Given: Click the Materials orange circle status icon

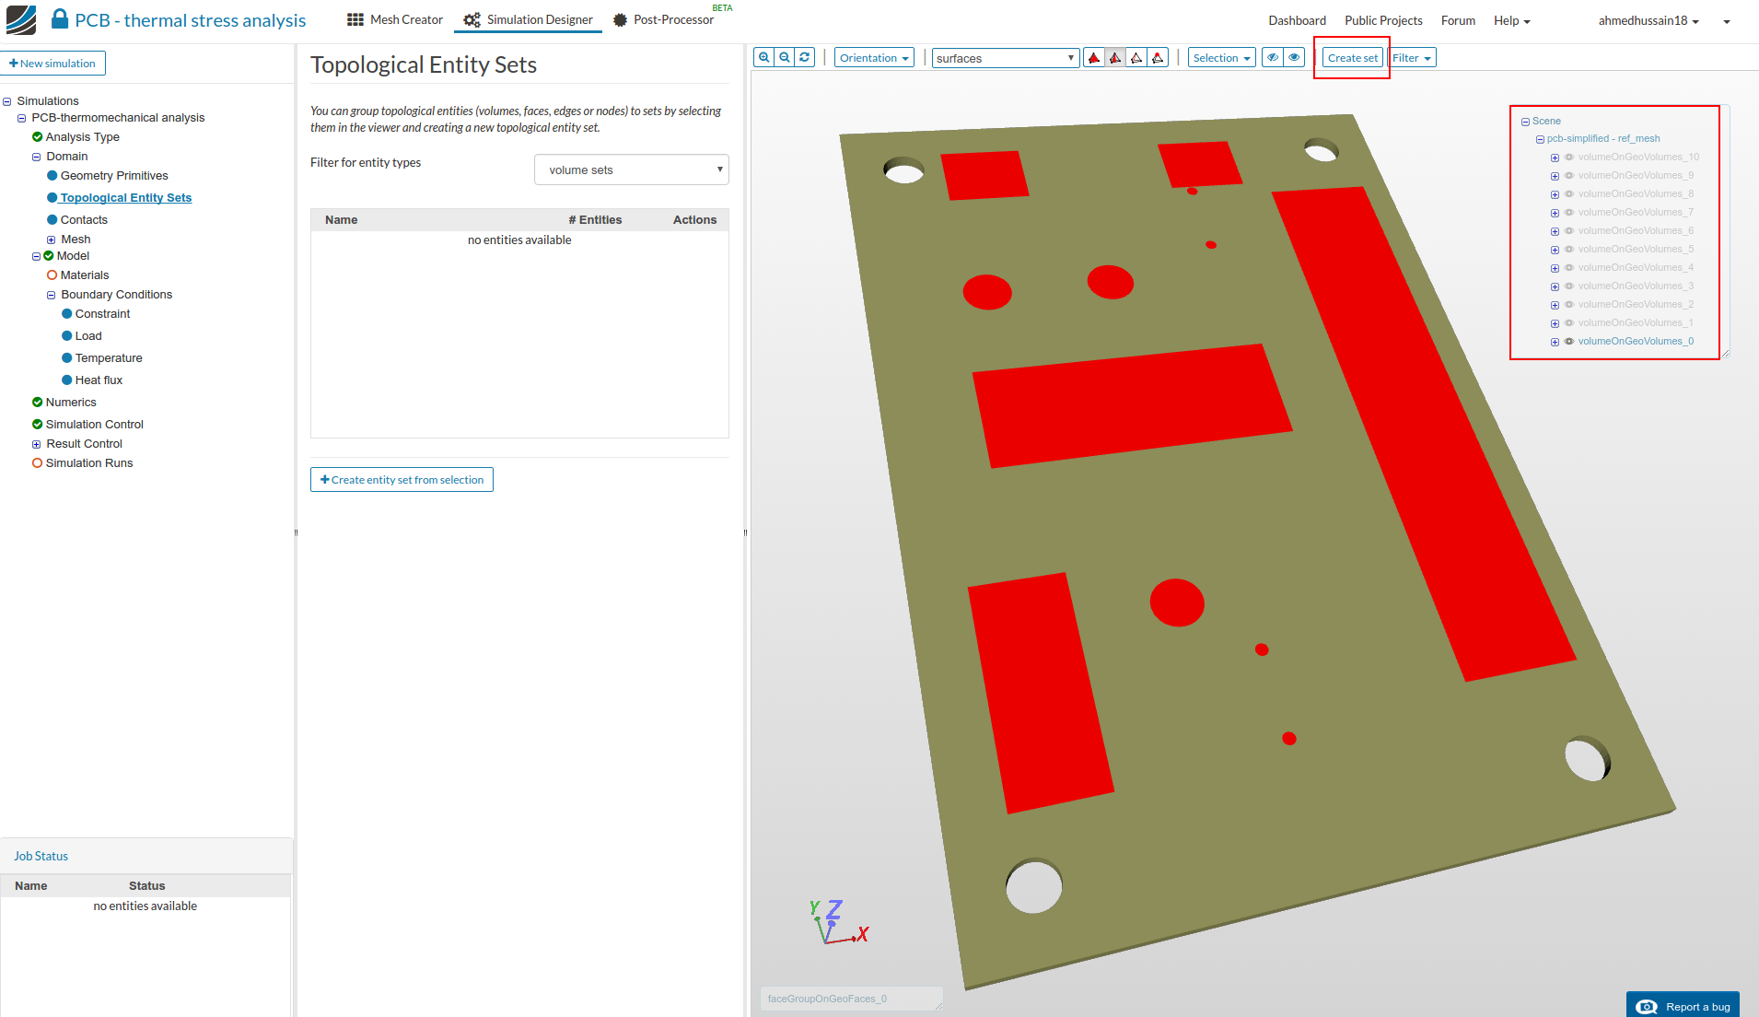Looking at the screenshot, I should point(52,275).
